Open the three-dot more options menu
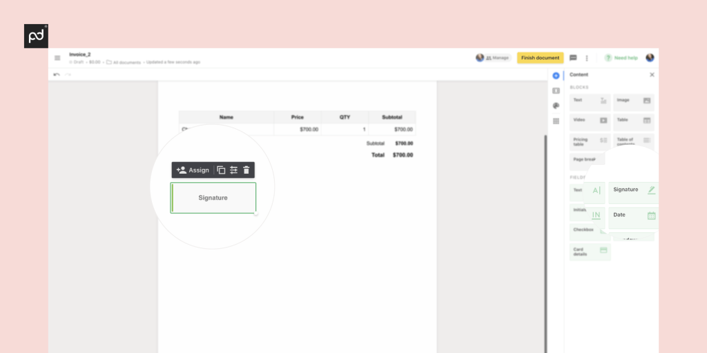Viewport: 707px width, 353px height. [x=587, y=58]
